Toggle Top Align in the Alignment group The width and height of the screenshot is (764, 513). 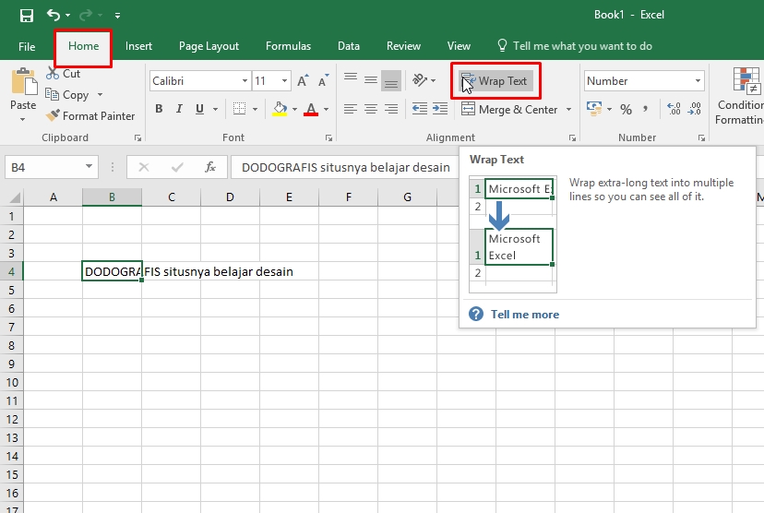[x=351, y=78]
